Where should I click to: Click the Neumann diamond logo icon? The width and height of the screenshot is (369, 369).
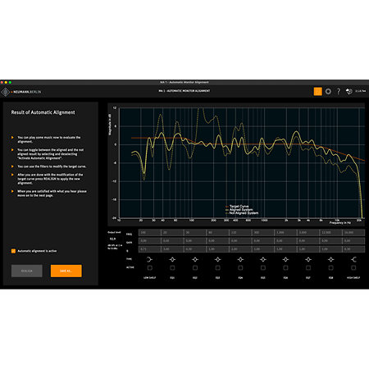[x=5, y=92]
